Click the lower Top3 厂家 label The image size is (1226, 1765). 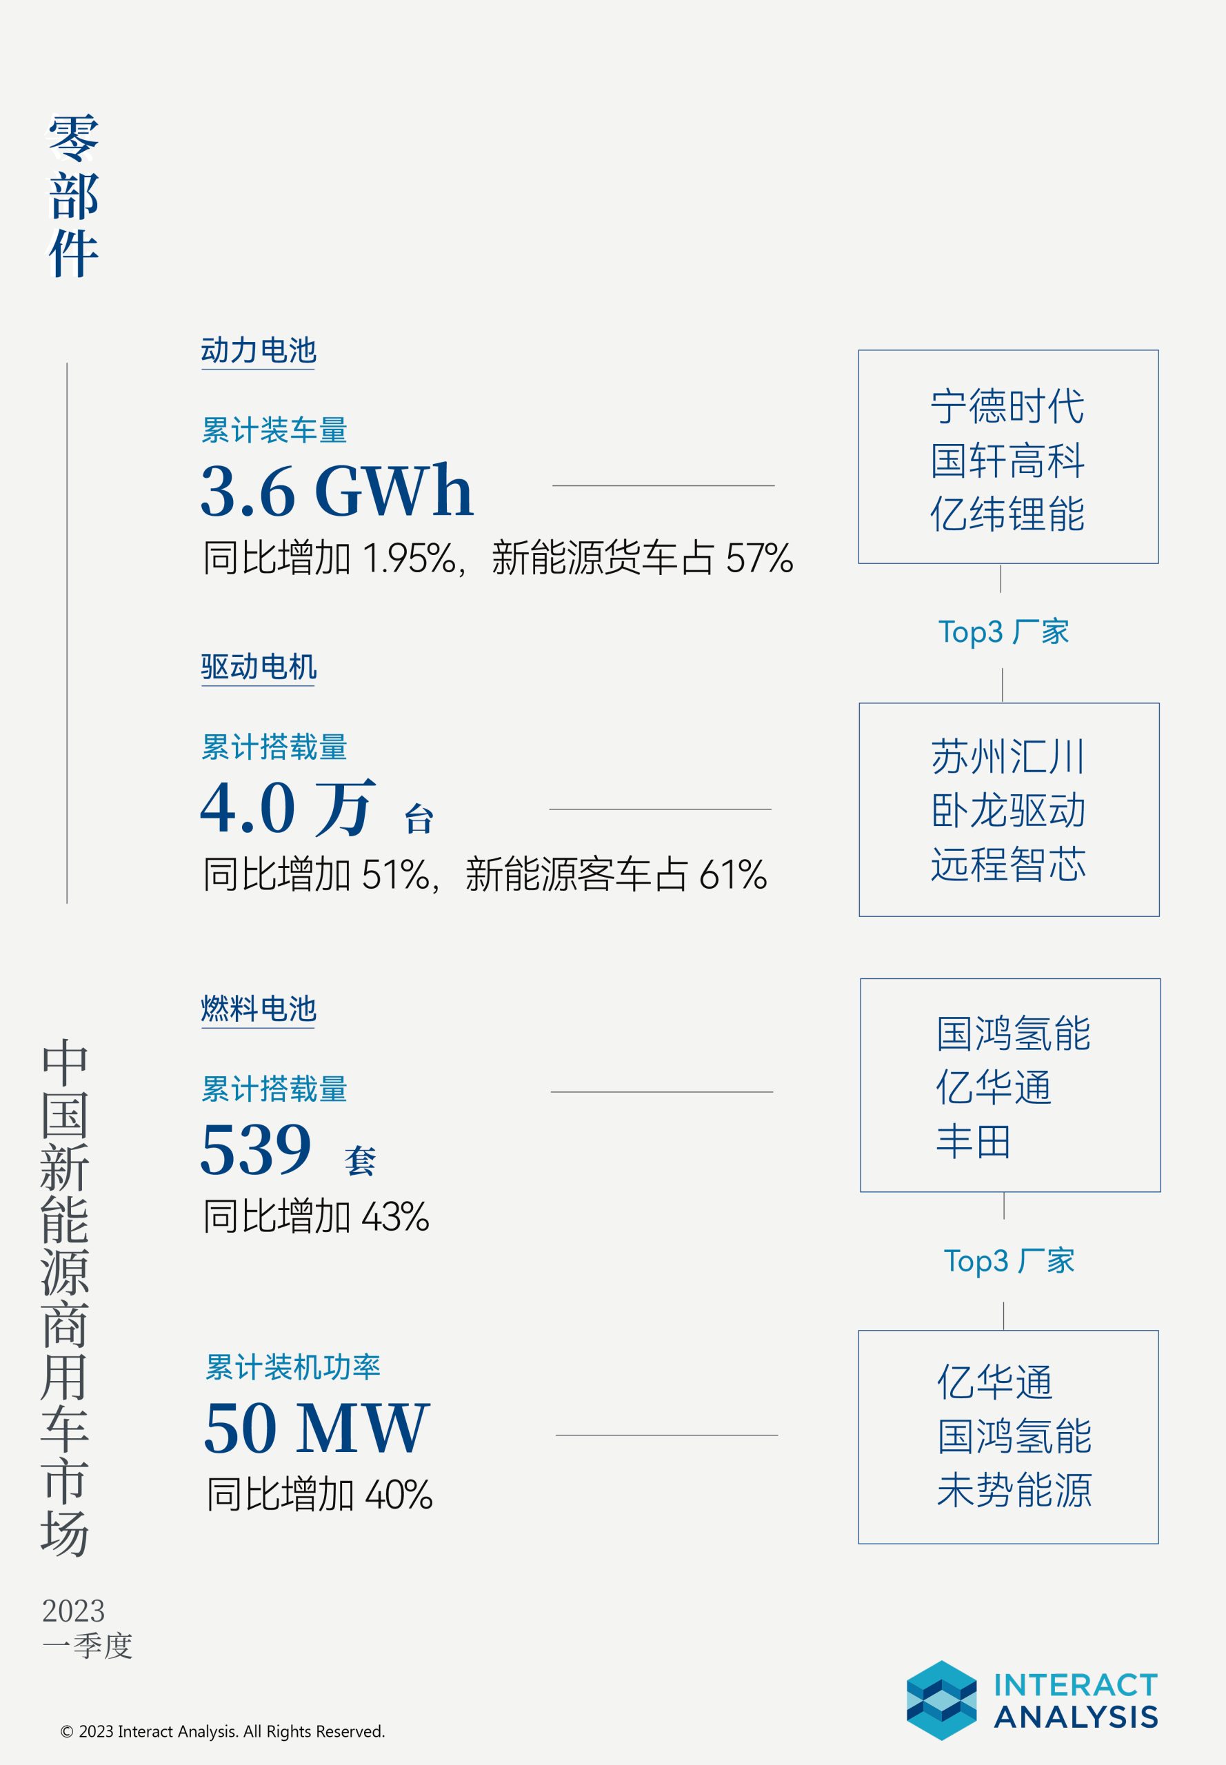click(x=1009, y=1261)
